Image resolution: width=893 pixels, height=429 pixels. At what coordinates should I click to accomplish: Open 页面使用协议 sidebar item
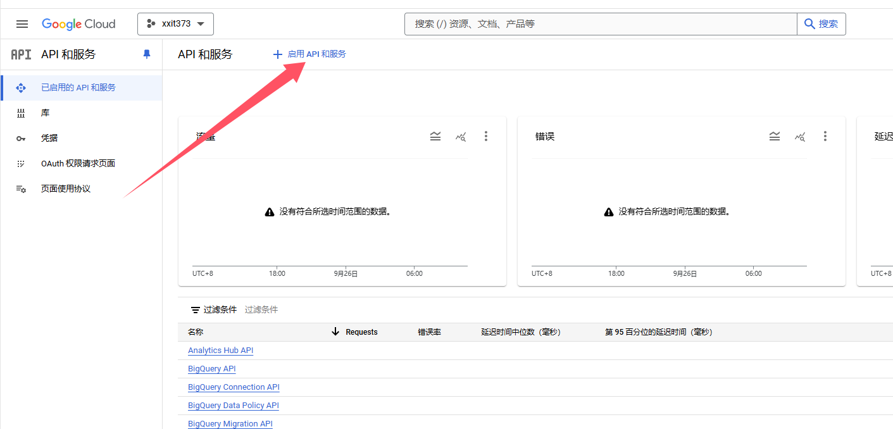[81, 189]
